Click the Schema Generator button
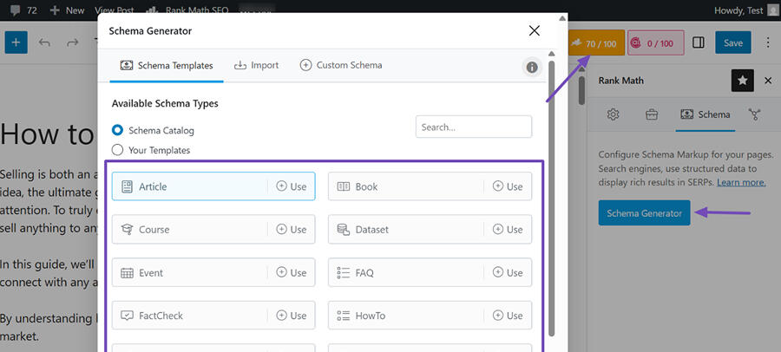This screenshot has width=781, height=352. coord(644,212)
